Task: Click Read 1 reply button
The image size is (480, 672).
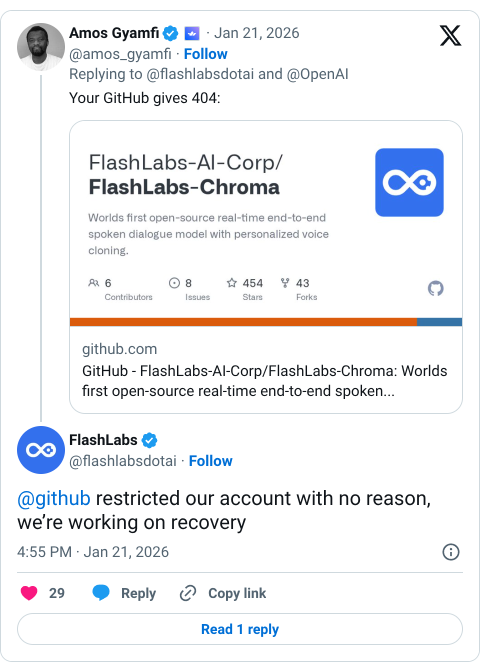Action: click(240, 629)
